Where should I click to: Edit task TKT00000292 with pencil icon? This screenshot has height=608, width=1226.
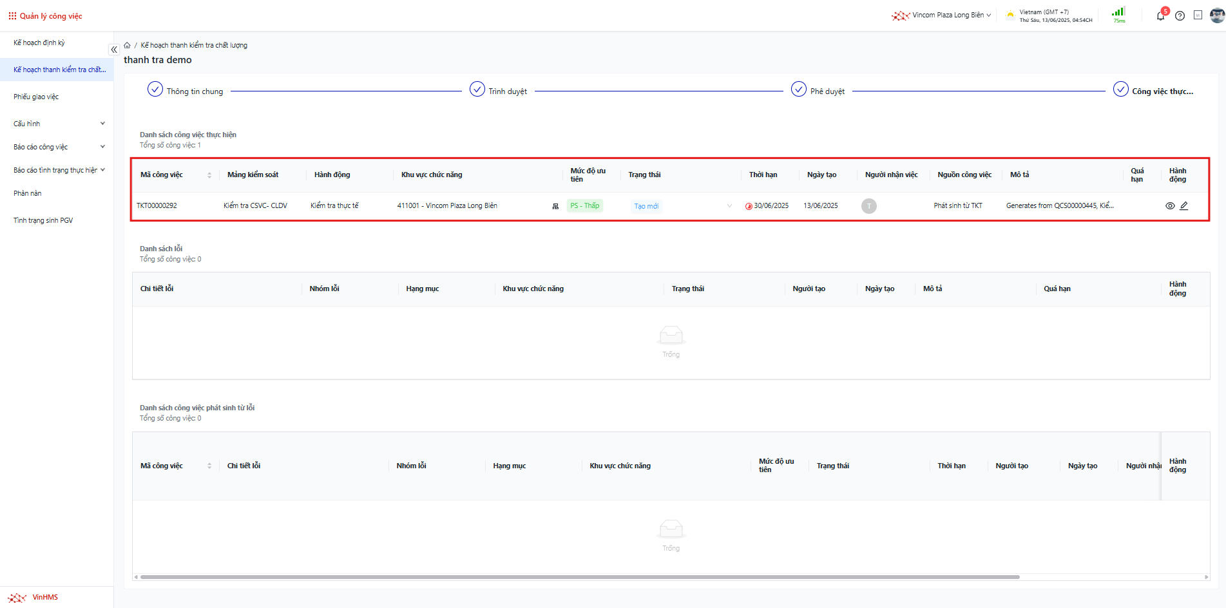[x=1184, y=206]
